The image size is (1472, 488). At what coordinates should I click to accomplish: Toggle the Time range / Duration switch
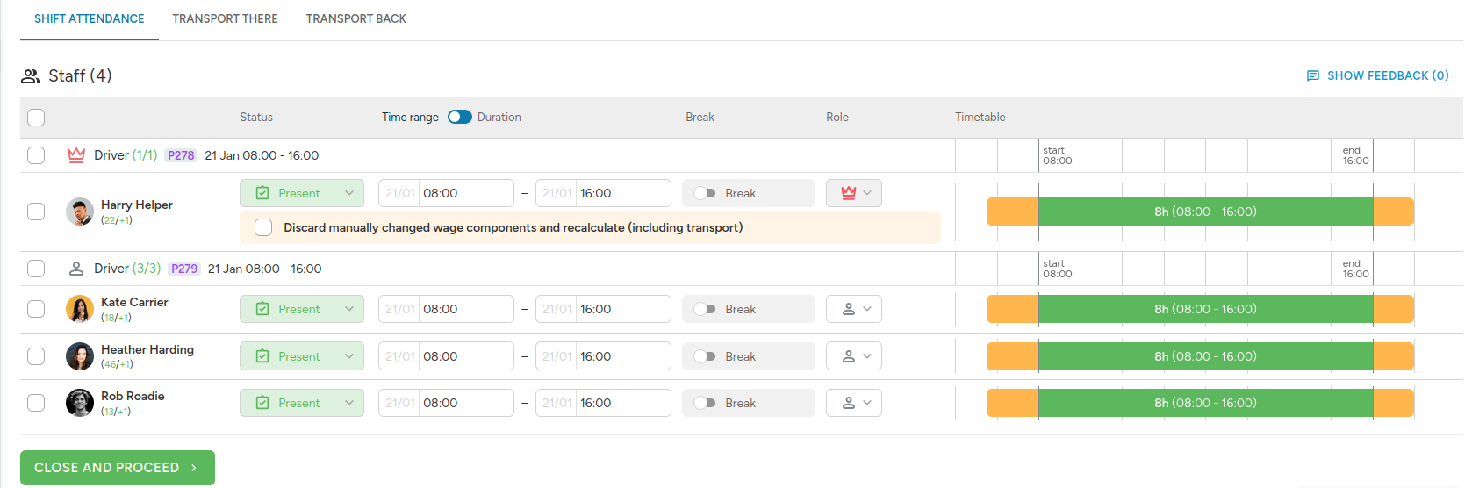click(460, 117)
